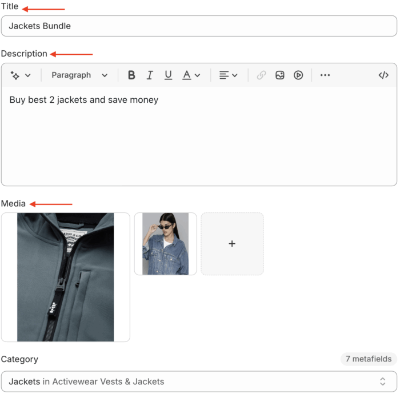This screenshot has height=394, width=400.
Task: Open the Paragraph style dropdown
Action: 79,75
